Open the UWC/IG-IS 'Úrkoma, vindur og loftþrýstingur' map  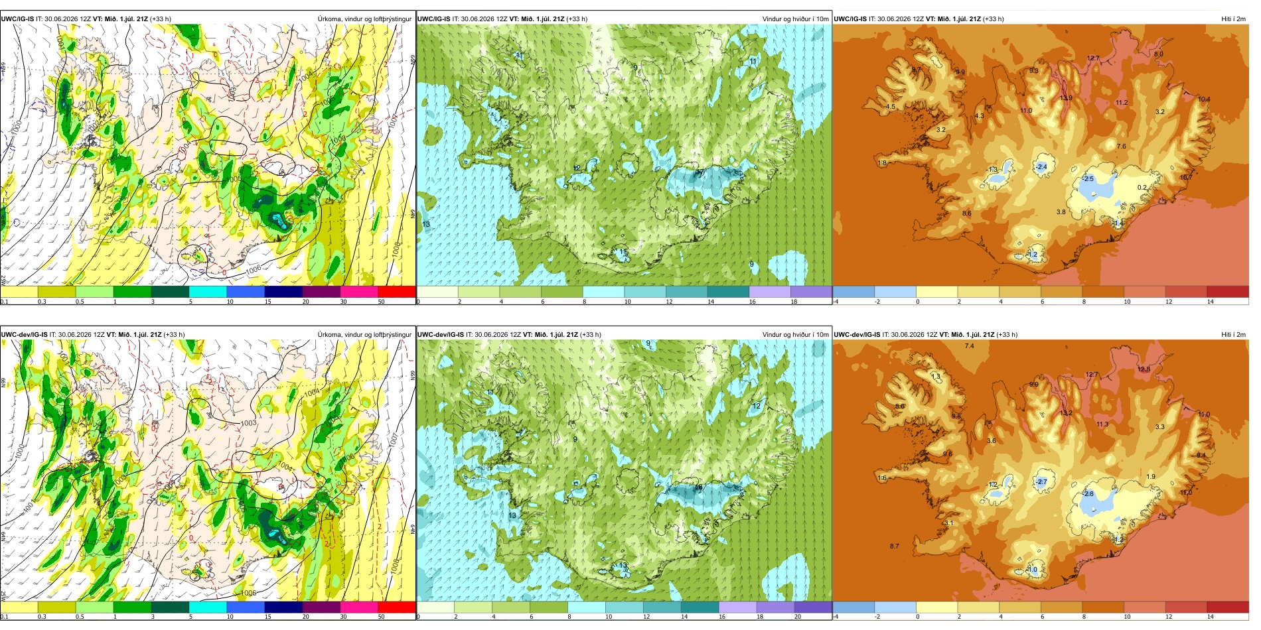click(208, 155)
